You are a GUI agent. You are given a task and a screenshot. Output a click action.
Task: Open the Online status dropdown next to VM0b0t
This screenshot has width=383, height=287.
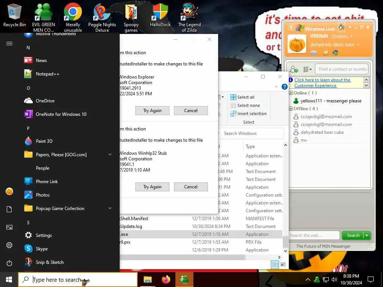click(x=352, y=36)
